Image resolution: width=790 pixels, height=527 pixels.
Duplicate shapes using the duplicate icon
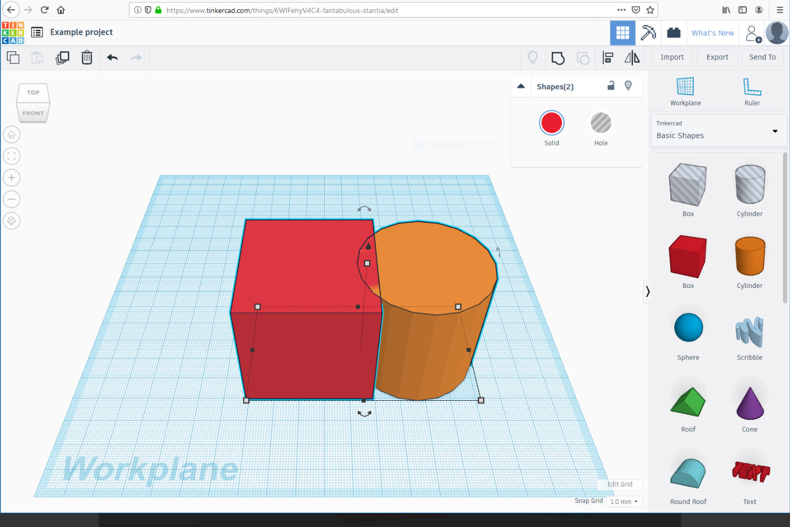coord(62,58)
